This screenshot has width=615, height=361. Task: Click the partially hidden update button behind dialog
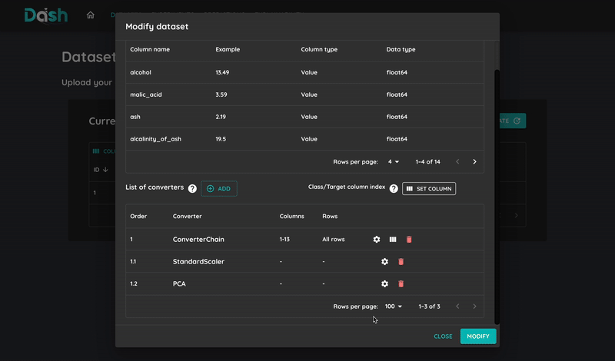pyautogui.click(x=513, y=121)
